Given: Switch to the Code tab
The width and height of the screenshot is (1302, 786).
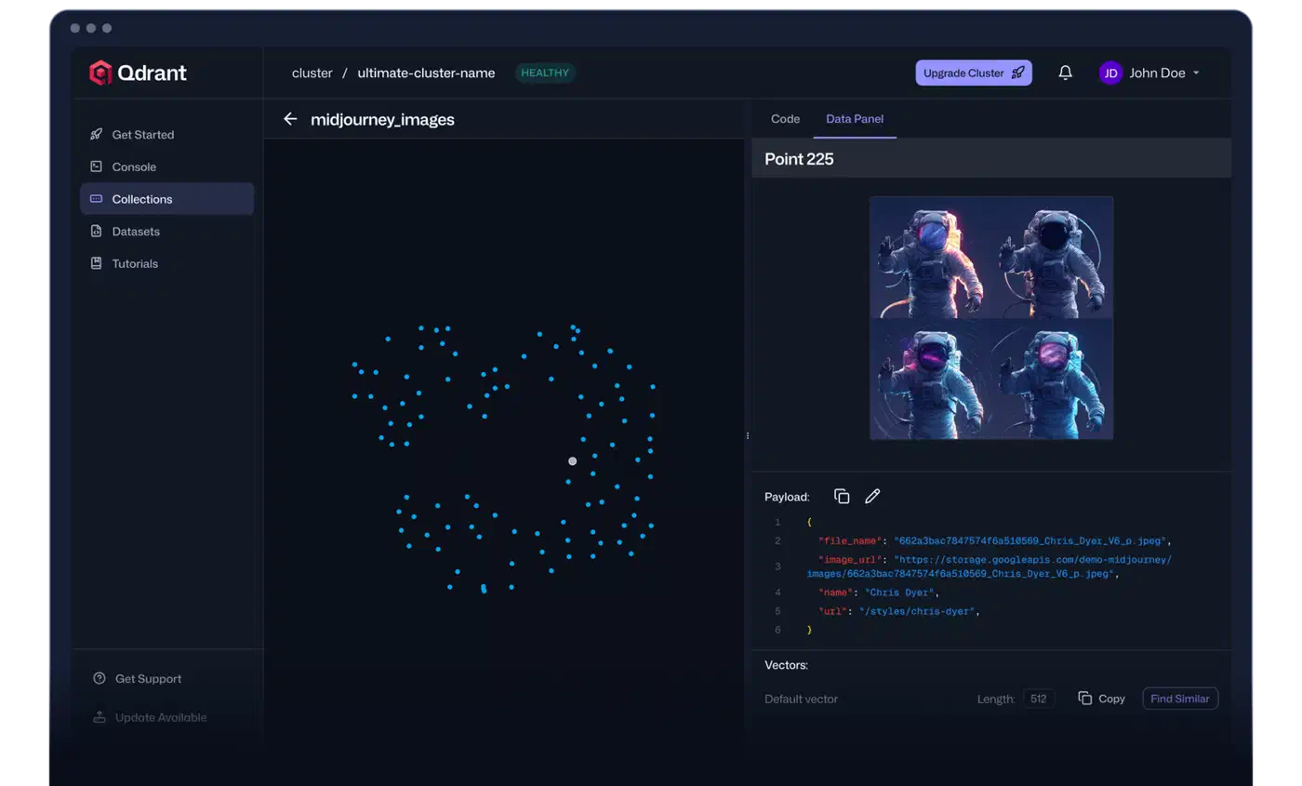Looking at the screenshot, I should (x=785, y=119).
